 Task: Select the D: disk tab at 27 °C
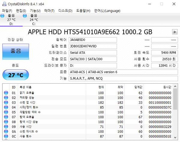coord(11,20)
